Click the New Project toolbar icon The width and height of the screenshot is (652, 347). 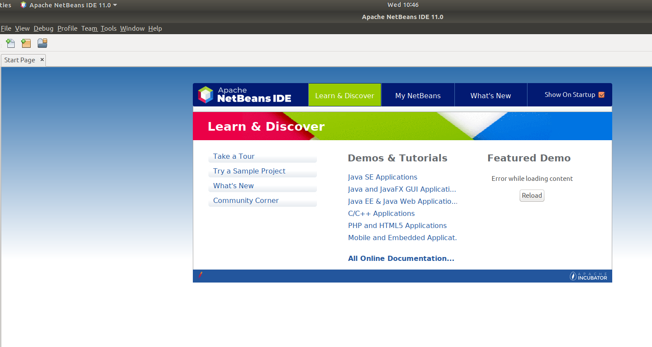26,43
